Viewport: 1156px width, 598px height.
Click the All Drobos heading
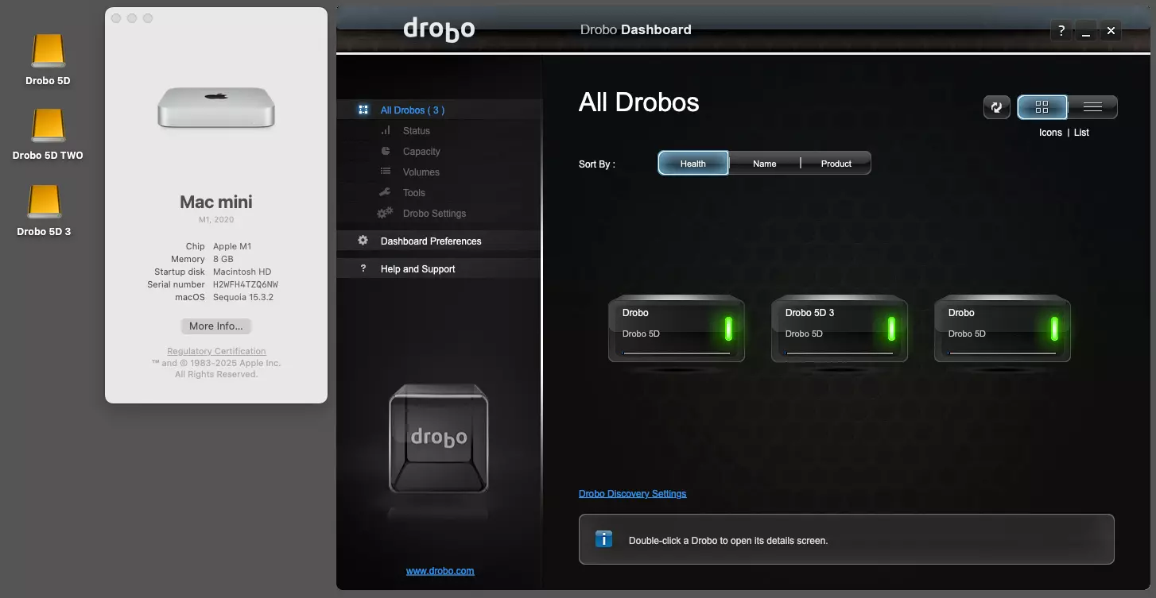[x=639, y=102]
